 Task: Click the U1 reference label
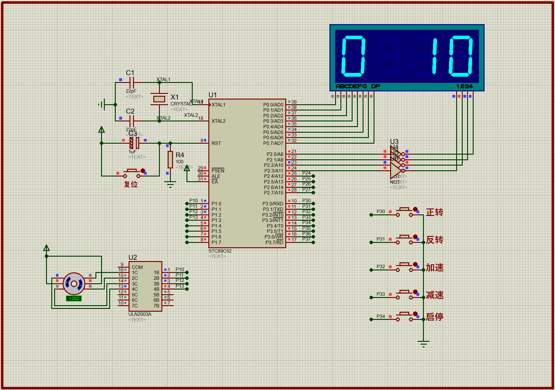[212, 95]
